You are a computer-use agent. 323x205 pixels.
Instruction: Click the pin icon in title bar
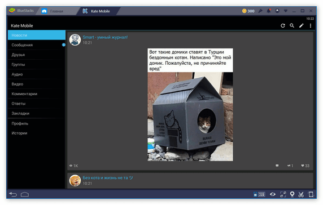260,11
